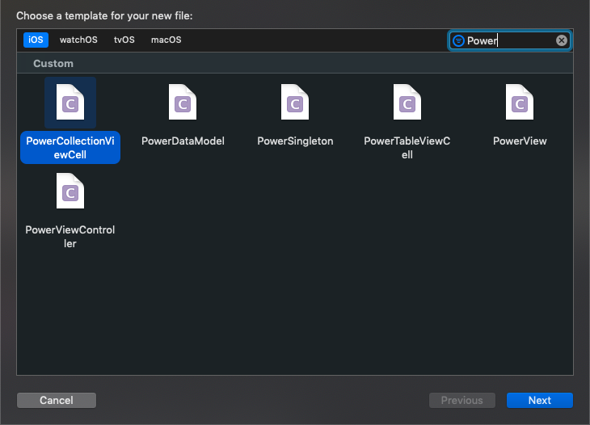The image size is (590, 425).
Task: Select the PowerDataModel template icon
Action: tap(183, 102)
